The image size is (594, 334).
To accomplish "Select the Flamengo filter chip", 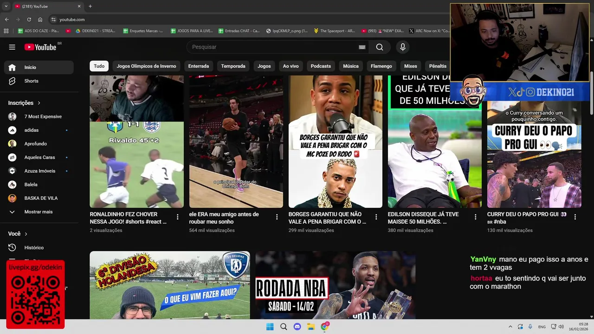I will [x=381, y=66].
